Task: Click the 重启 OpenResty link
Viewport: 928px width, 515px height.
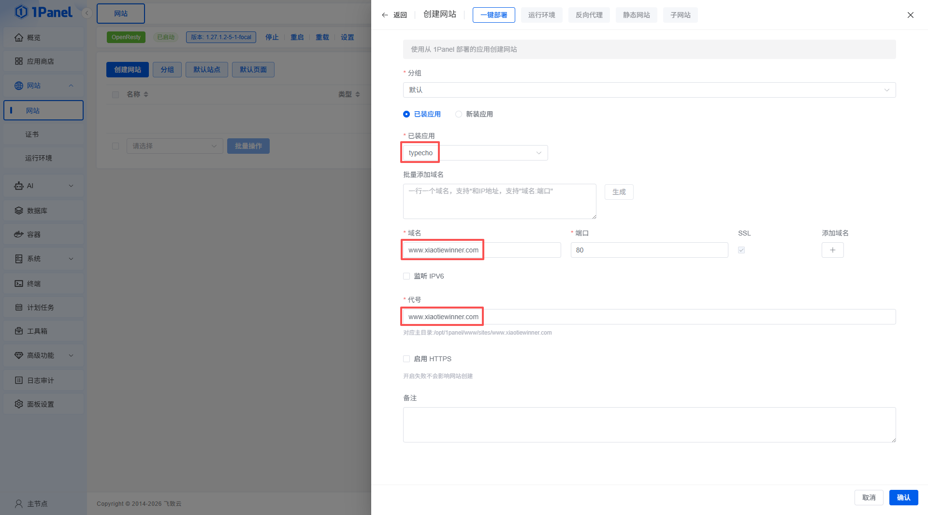Action: (297, 37)
